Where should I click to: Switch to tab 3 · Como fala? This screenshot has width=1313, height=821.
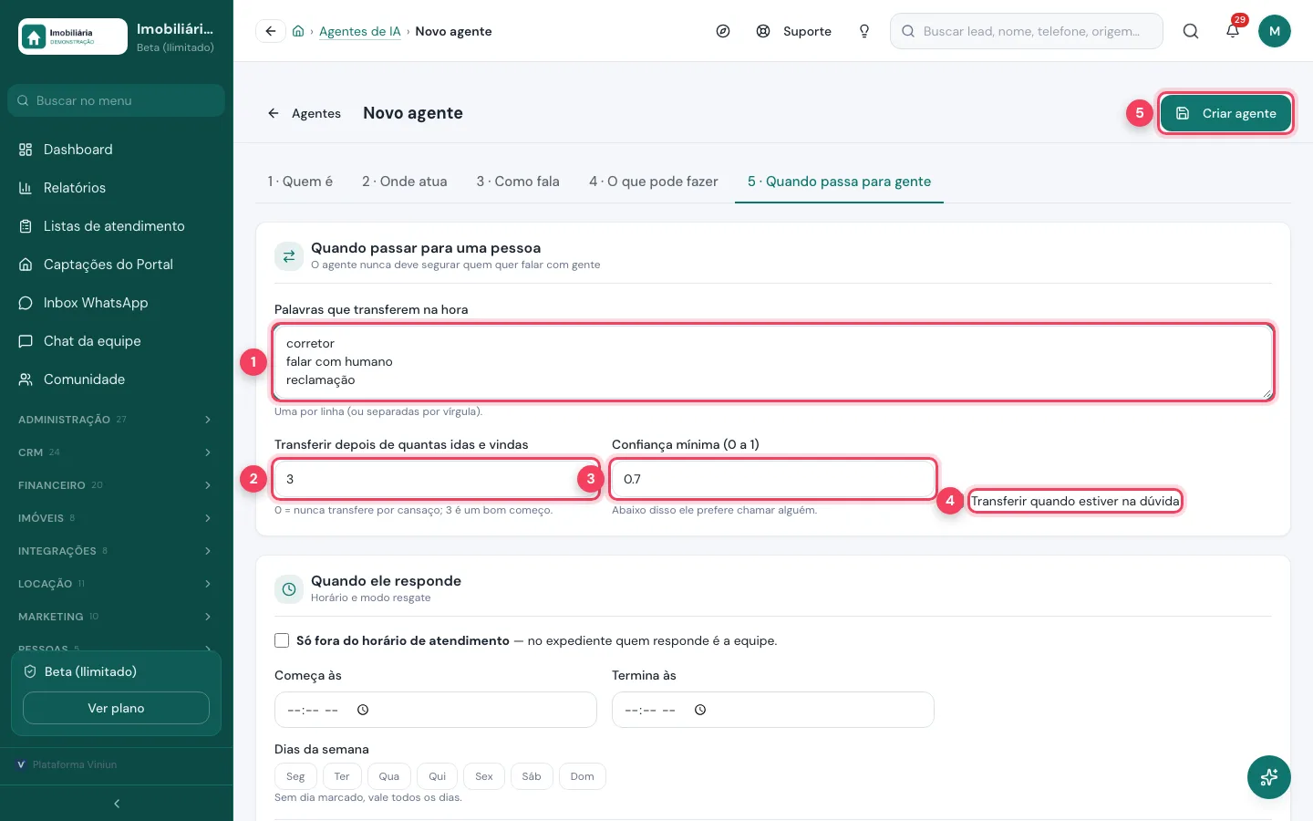(518, 182)
